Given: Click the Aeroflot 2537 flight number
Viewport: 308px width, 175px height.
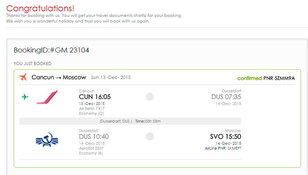Looking at the screenshot, I should pyautogui.click(x=92, y=148).
